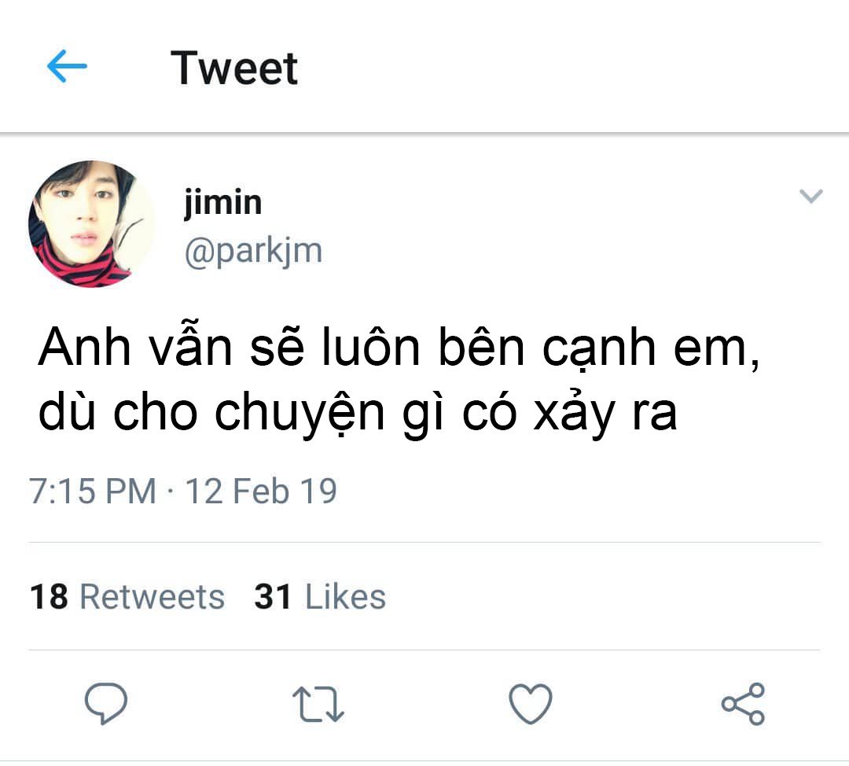Open the share icon options

point(743,703)
